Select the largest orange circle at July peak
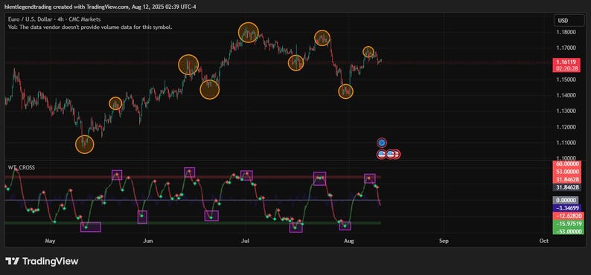Image resolution: width=591 pixels, height=275 pixels. click(249, 33)
